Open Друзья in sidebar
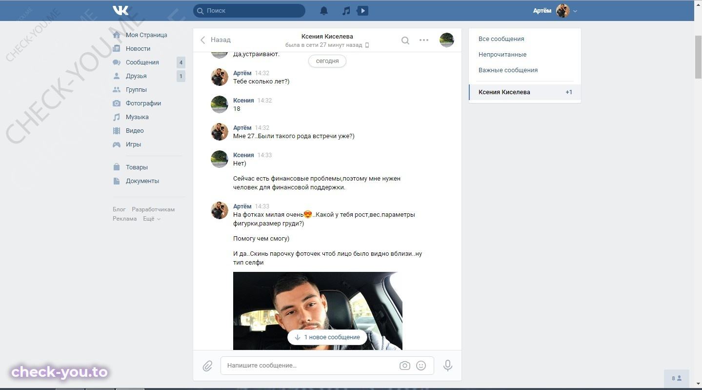The width and height of the screenshot is (702, 390). tap(136, 76)
